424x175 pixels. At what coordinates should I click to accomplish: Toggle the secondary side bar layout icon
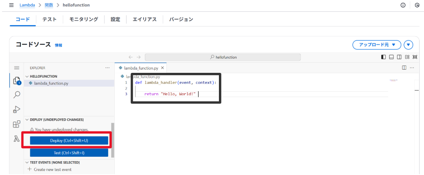click(x=399, y=57)
